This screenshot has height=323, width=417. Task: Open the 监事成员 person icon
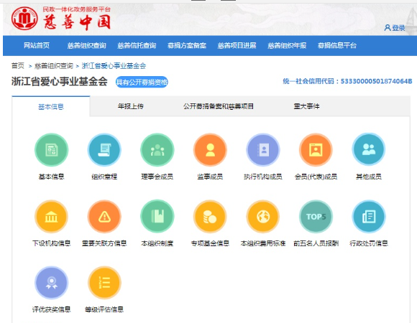pyautogui.click(x=210, y=150)
